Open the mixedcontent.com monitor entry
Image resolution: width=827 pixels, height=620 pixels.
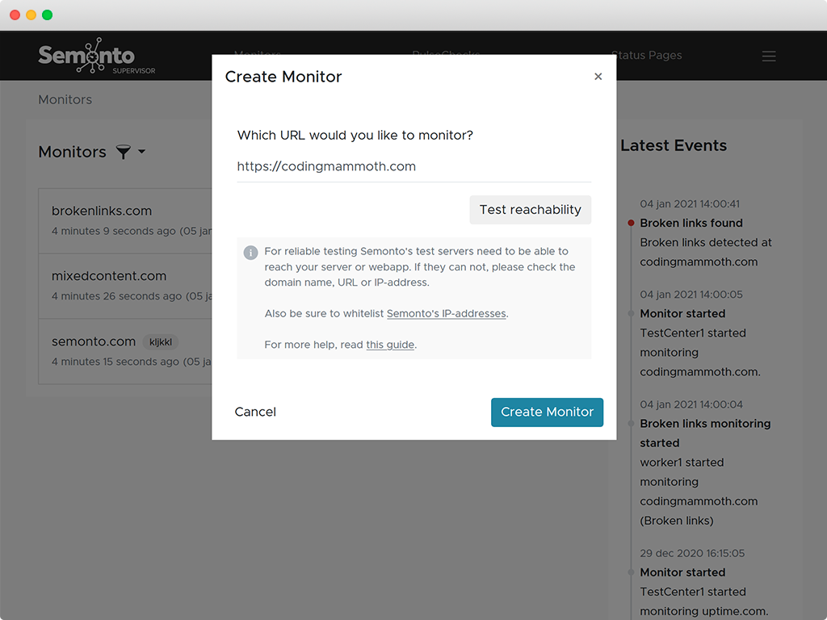109,275
